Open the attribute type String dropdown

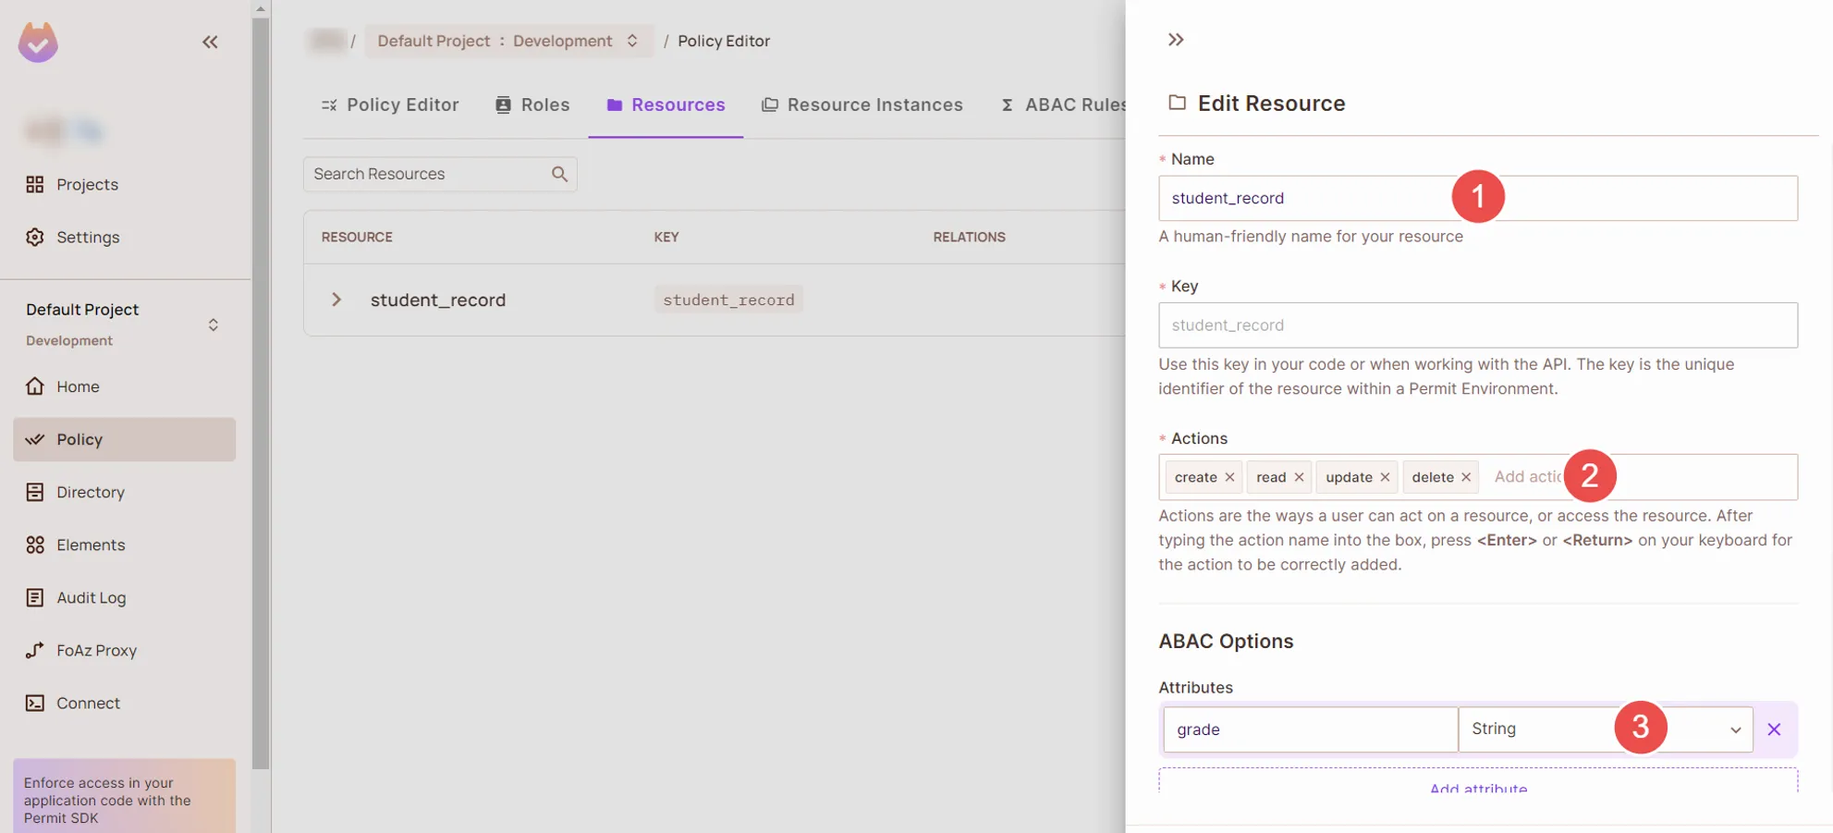(1604, 729)
